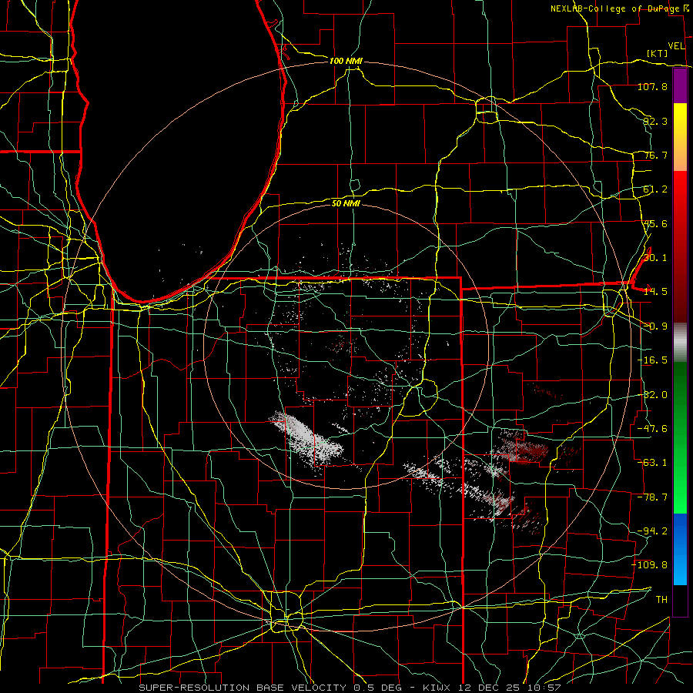Select the 30.1 scale value
Image resolution: width=693 pixels, height=693 pixels.
(x=655, y=258)
